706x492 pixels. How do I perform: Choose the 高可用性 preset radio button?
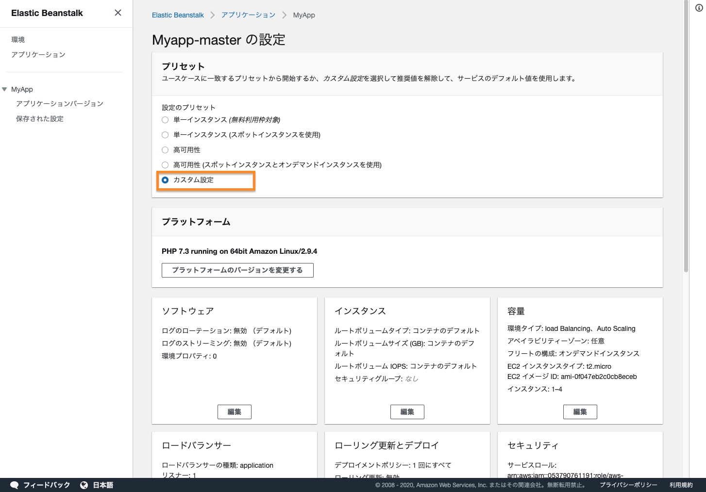tap(165, 150)
